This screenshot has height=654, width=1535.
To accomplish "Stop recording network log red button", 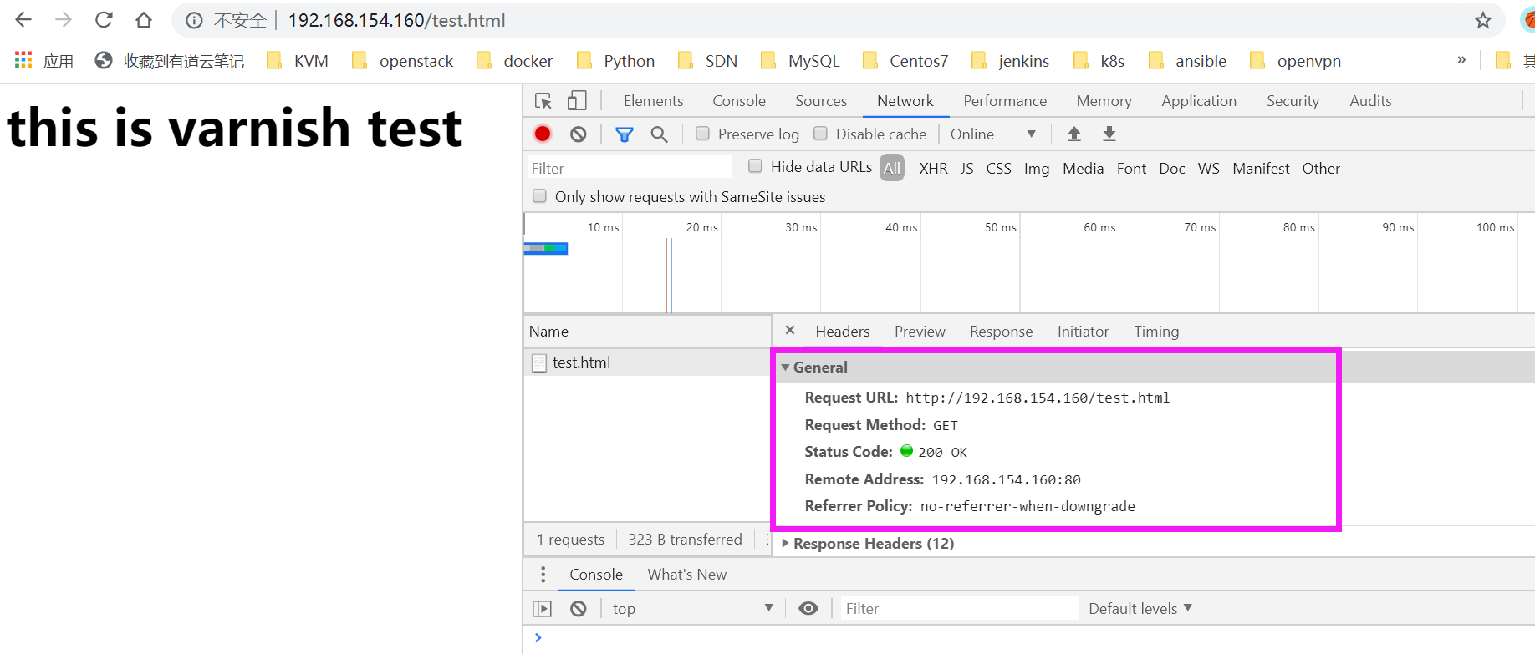I will pos(543,134).
